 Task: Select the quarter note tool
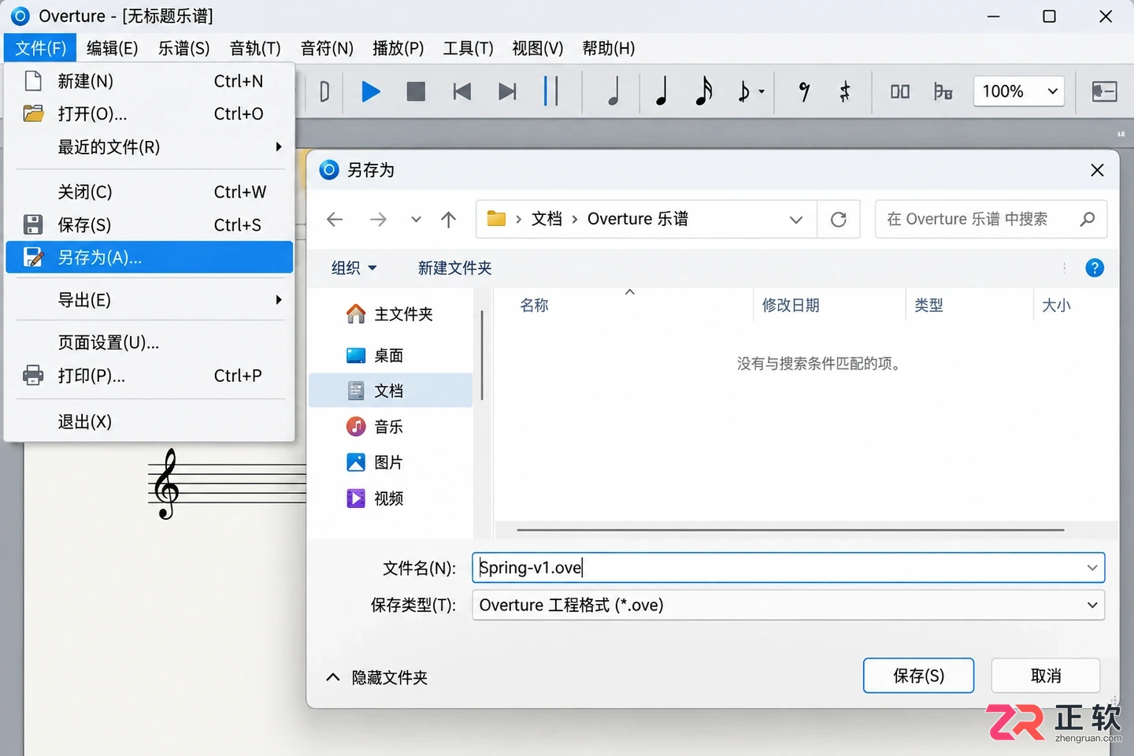(662, 91)
